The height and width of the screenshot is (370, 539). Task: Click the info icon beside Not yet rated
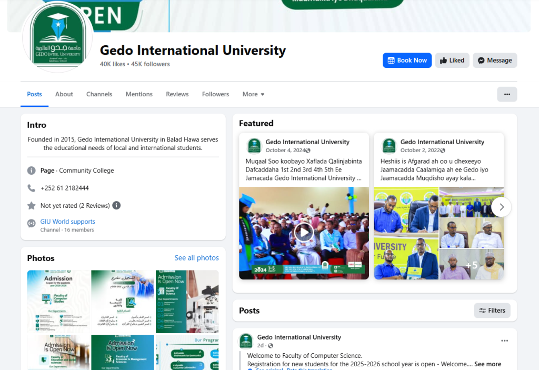116,205
